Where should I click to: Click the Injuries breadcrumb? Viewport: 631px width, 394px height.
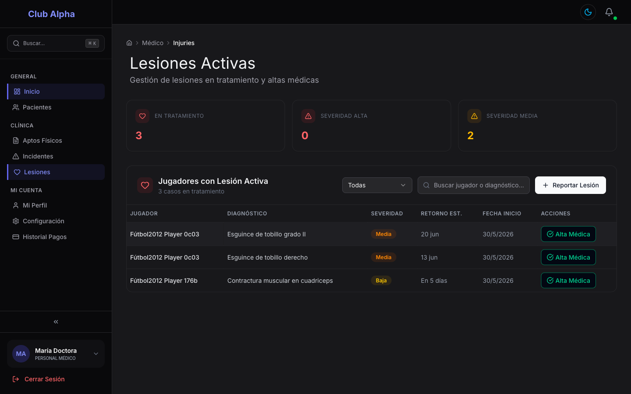pyautogui.click(x=184, y=43)
